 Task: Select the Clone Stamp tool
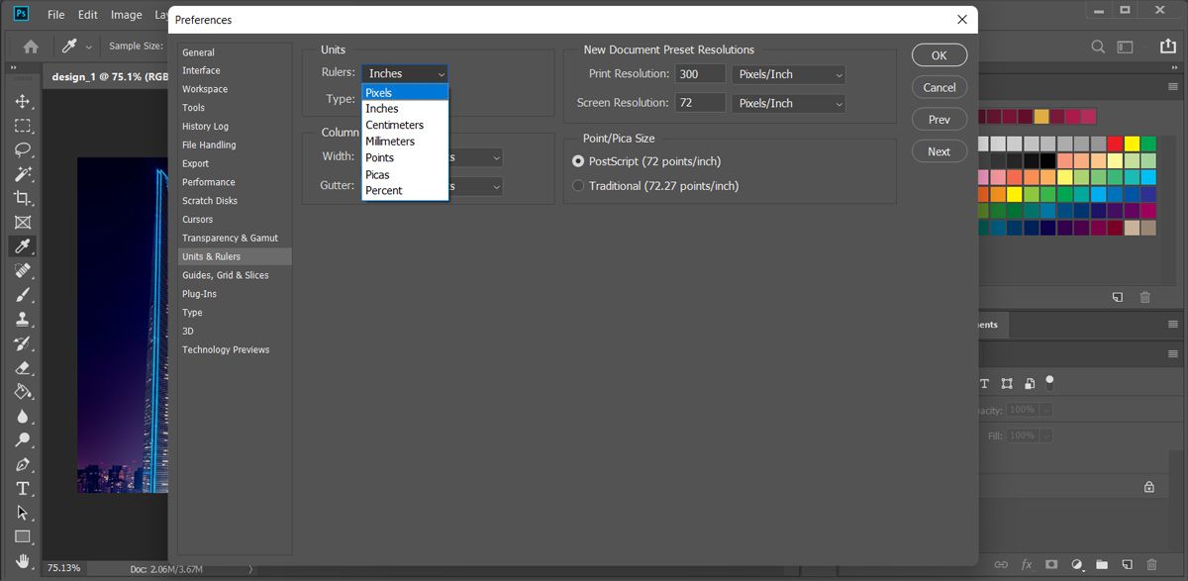(22, 319)
